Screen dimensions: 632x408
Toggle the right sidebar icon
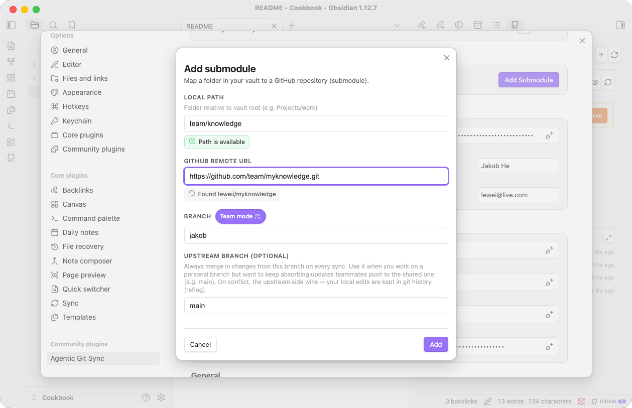click(620, 25)
